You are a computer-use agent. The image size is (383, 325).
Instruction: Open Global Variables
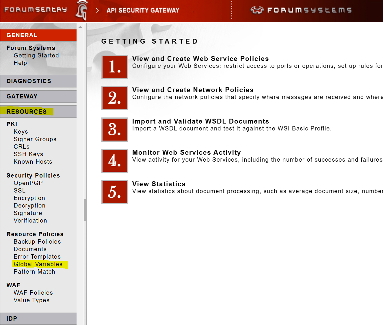click(38, 264)
